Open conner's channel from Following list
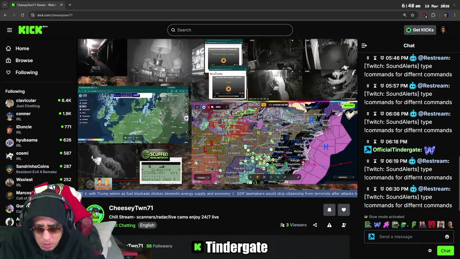The height and width of the screenshot is (259, 460). (38, 116)
